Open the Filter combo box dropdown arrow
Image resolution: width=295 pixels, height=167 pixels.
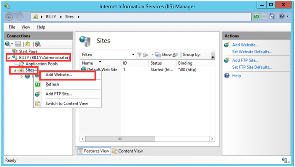133,55
